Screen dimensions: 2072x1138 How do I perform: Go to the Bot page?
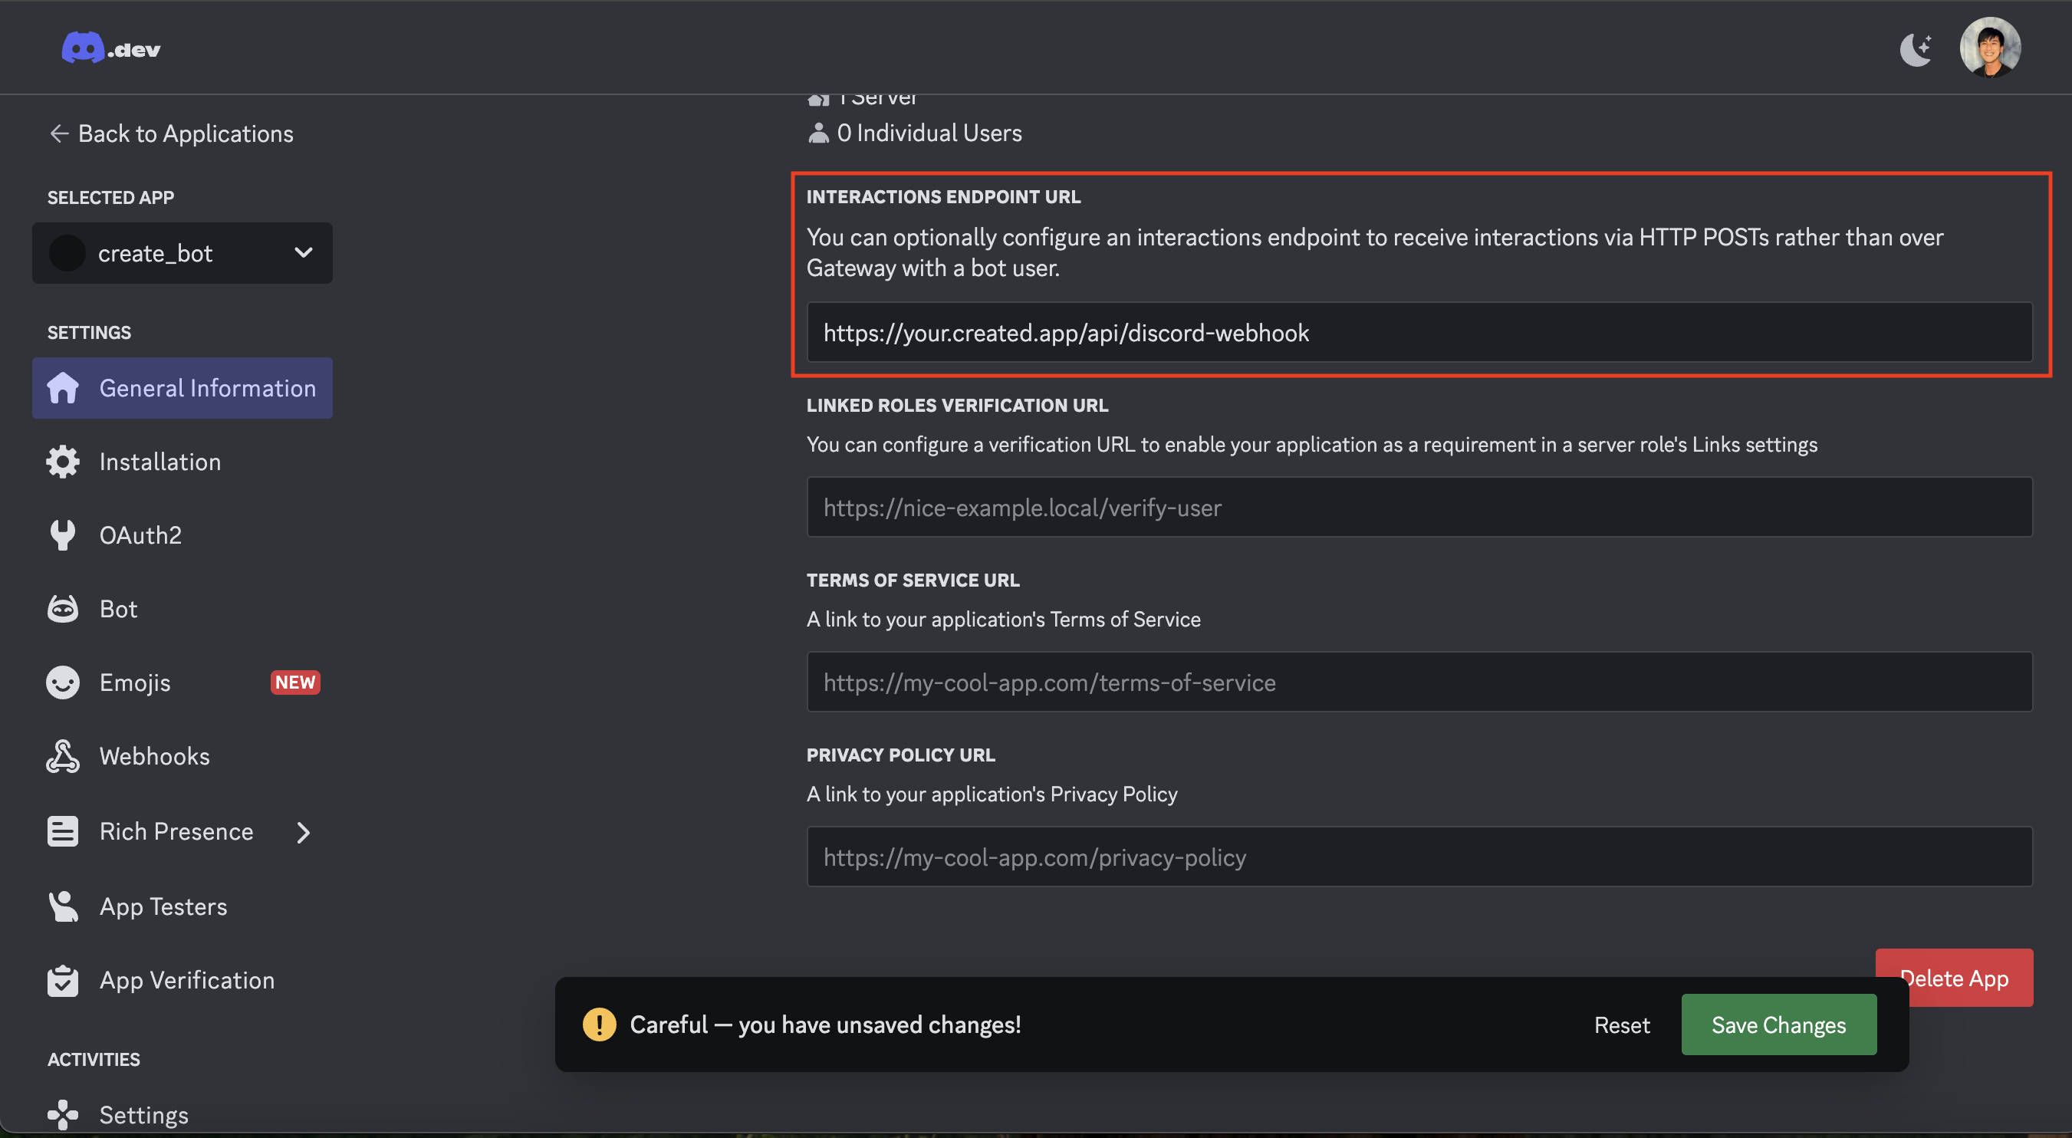118,609
